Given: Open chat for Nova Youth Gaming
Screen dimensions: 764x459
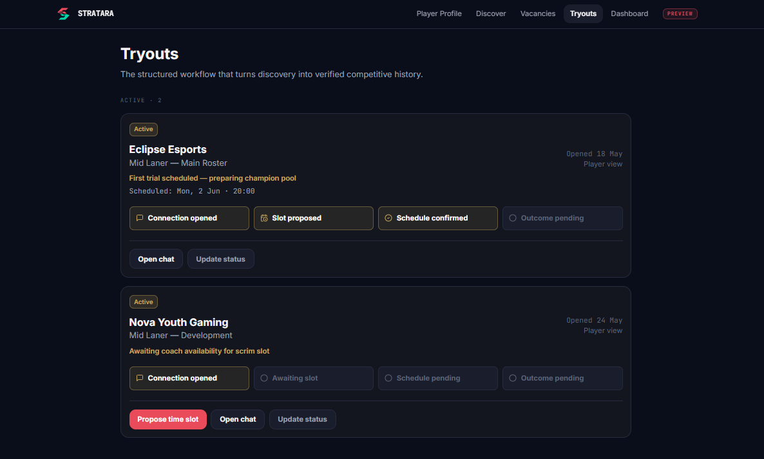Looking at the screenshot, I should click(x=238, y=419).
